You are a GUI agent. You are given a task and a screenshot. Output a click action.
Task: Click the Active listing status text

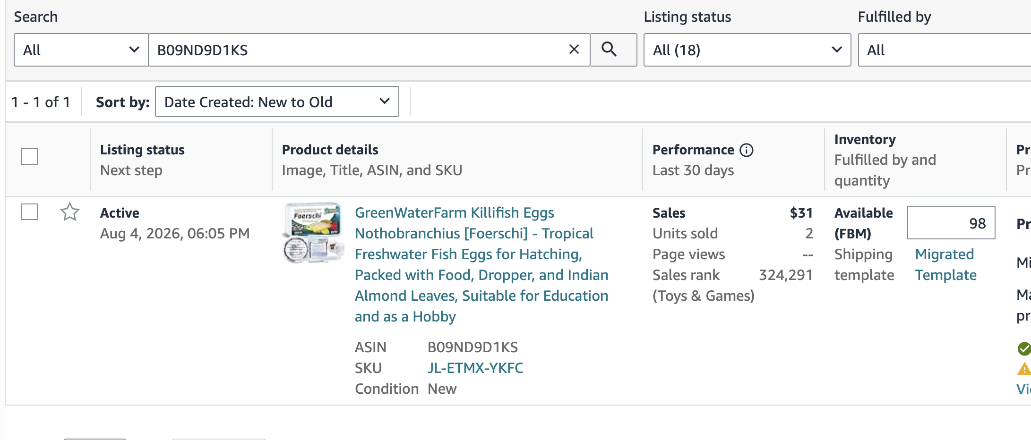[x=120, y=213]
